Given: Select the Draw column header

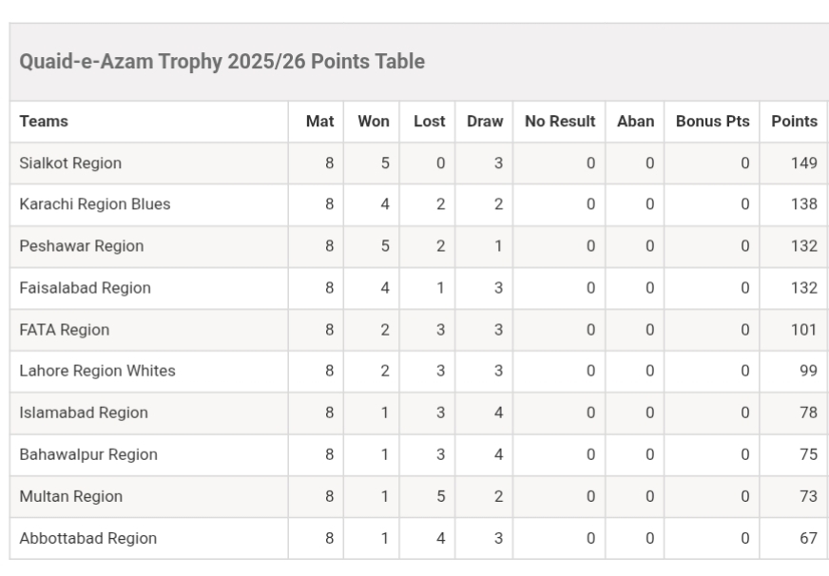Looking at the screenshot, I should click(x=485, y=122).
